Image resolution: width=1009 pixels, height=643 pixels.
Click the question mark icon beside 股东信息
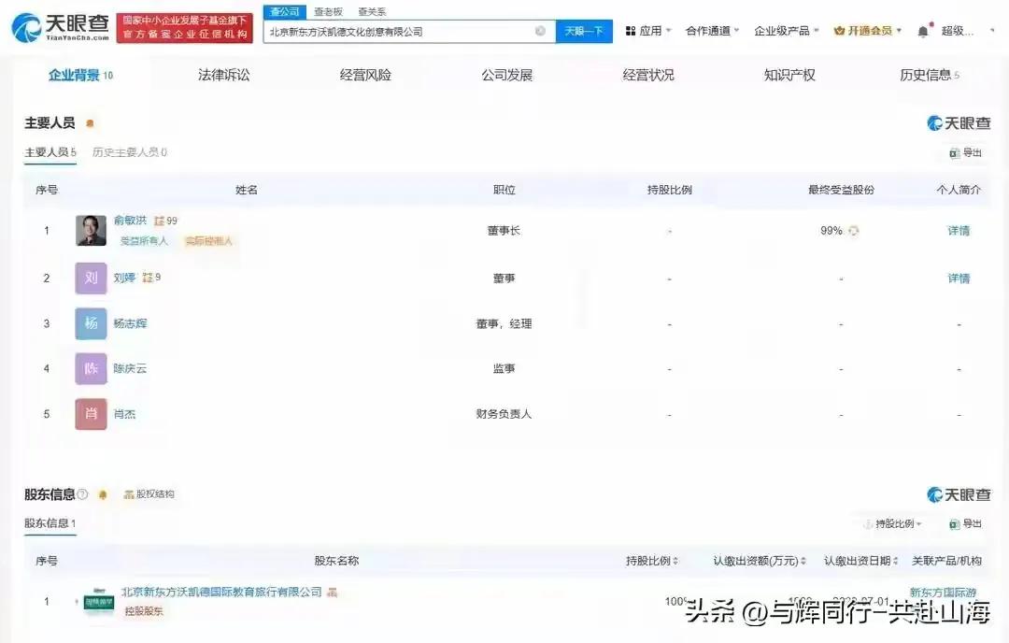coord(82,494)
